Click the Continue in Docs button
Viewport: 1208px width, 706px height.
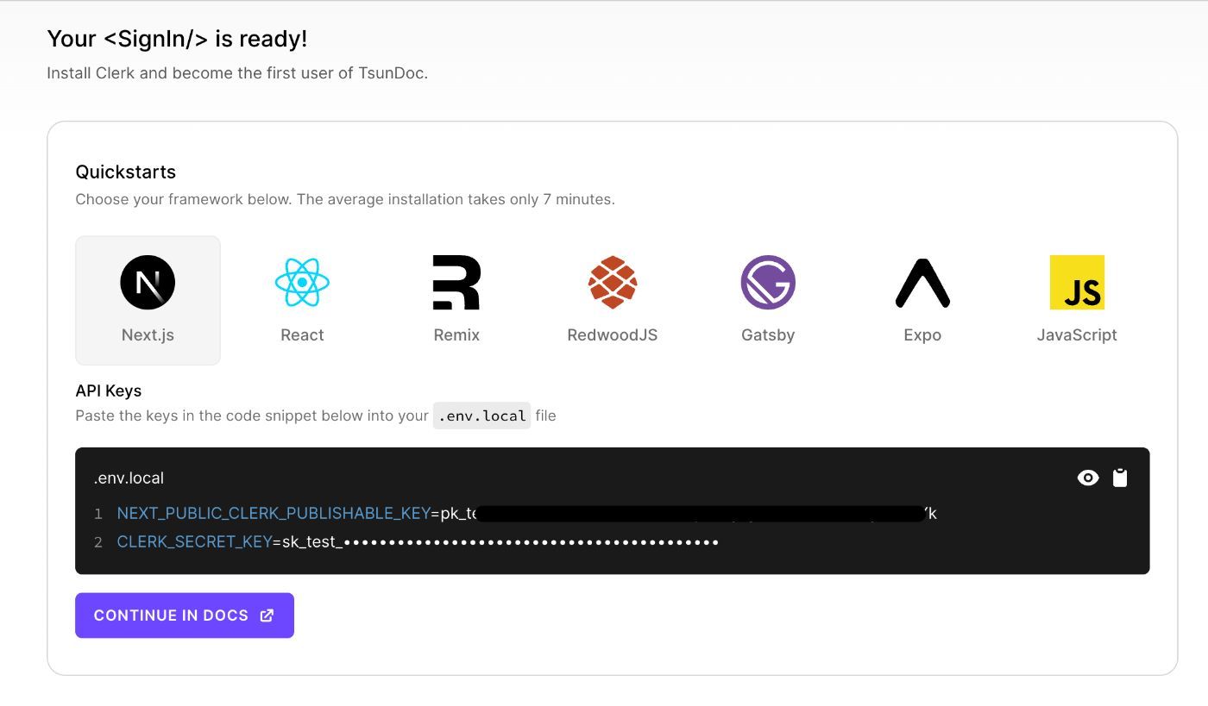click(x=185, y=615)
